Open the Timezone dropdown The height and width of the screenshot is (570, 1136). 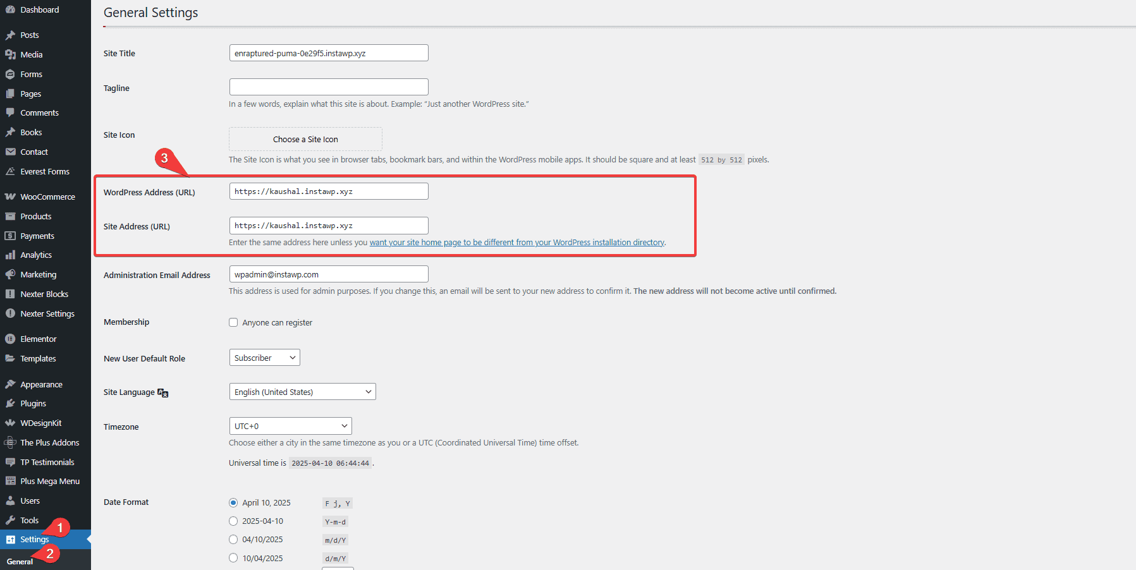pyautogui.click(x=290, y=425)
